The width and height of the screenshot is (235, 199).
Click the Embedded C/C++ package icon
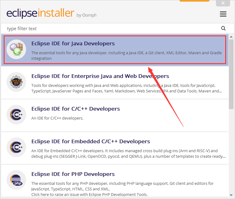click(x=16, y=148)
